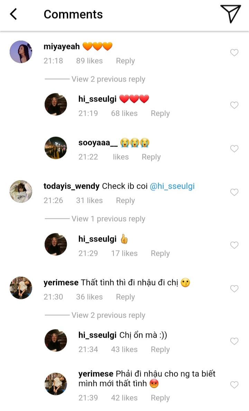249x411 pixels.
Task: Show 2 previous replies under yerimese's comment
Action: (x=108, y=315)
